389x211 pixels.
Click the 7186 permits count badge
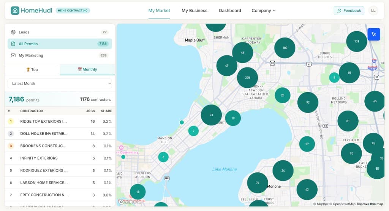click(x=103, y=44)
